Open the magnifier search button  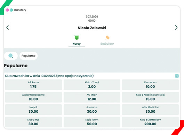tap(11, 56)
